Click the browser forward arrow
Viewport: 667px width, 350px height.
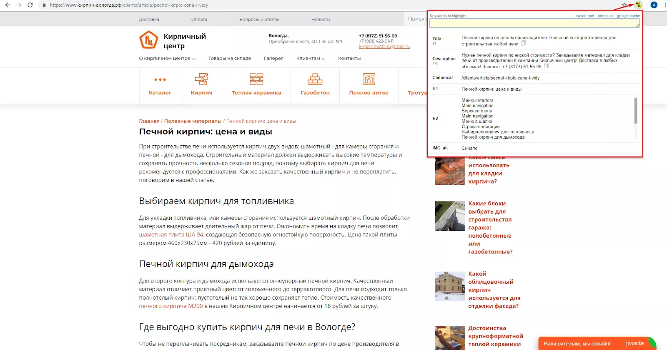pos(19,5)
